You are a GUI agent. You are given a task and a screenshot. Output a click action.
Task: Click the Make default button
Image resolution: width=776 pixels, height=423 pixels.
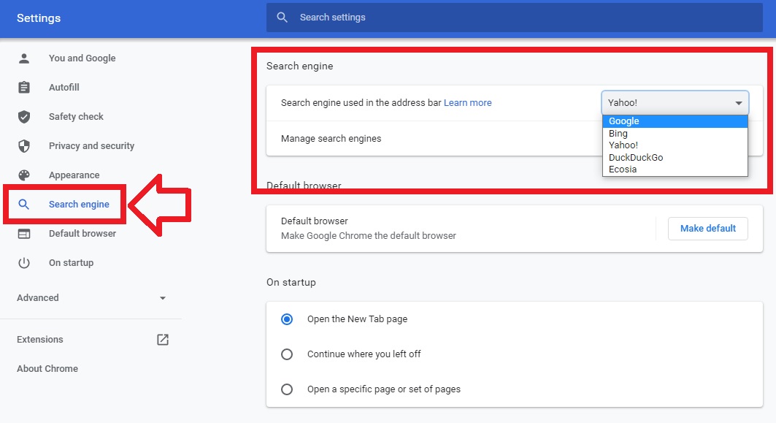(707, 229)
